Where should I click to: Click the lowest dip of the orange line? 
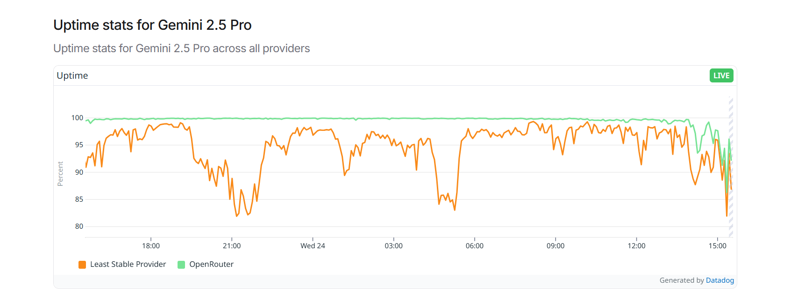coord(236,216)
